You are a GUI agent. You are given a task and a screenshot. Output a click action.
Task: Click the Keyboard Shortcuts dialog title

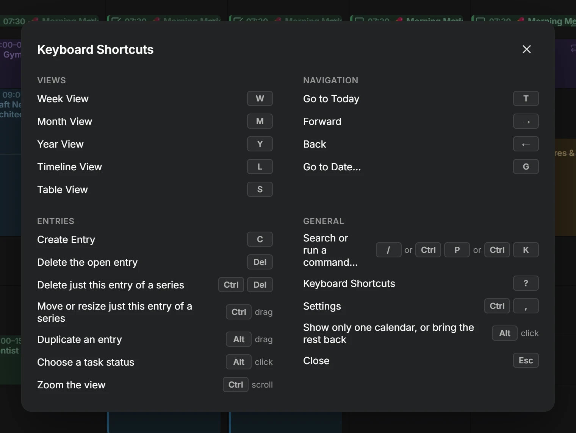click(95, 50)
